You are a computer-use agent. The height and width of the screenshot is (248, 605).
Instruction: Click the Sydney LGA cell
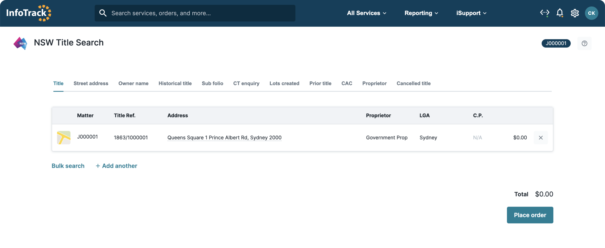(x=428, y=138)
